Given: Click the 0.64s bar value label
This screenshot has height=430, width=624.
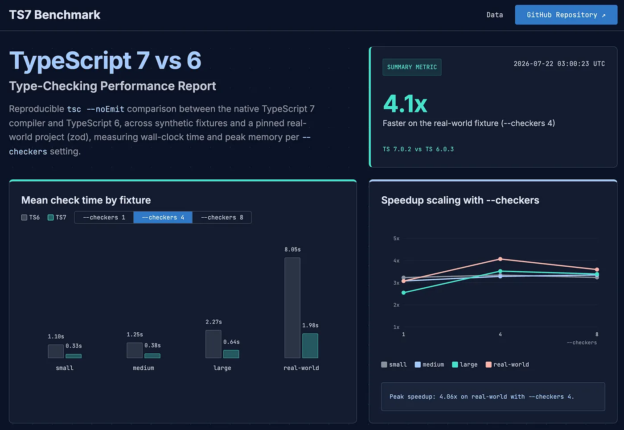Looking at the screenshot, I should pyautogui.click(x=231, y=342).
